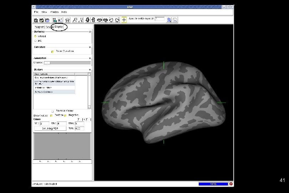Switch to the Design tab
Image resolution: width=289 pixels, height=193 pixels.
pos(49,27)
